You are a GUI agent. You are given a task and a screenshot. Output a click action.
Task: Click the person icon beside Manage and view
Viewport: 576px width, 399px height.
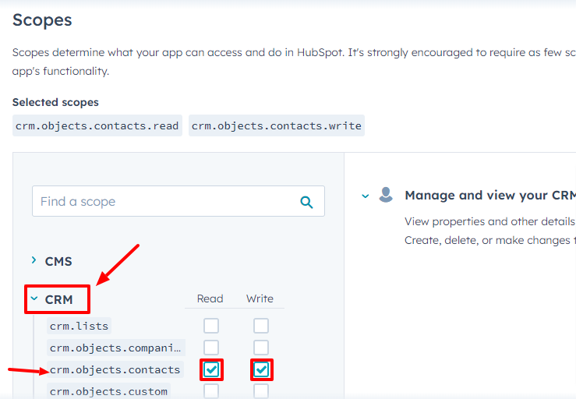tap(386, 195)
